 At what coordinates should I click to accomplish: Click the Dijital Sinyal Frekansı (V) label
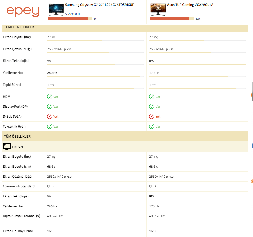coord(22,216)
